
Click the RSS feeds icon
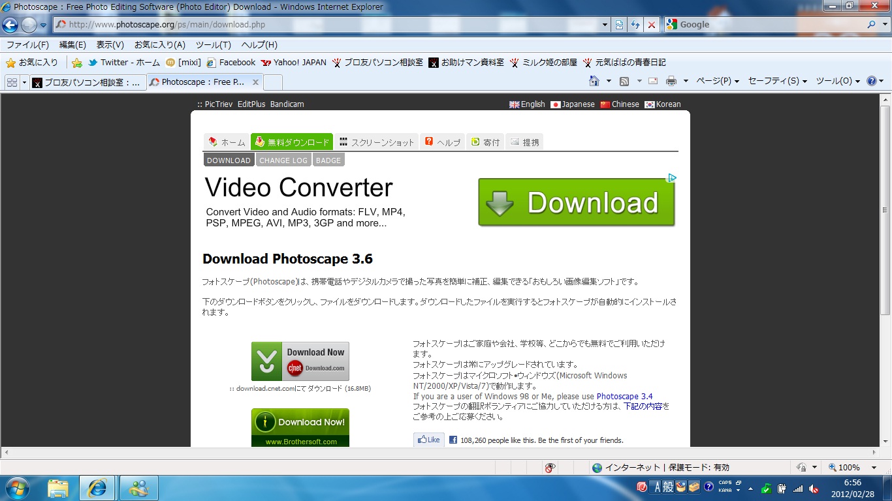click(x=624, y=82)
